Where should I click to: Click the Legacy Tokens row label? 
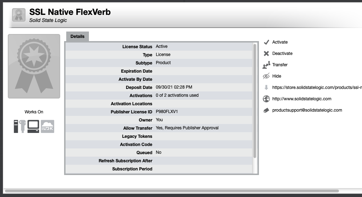point(137,136)
